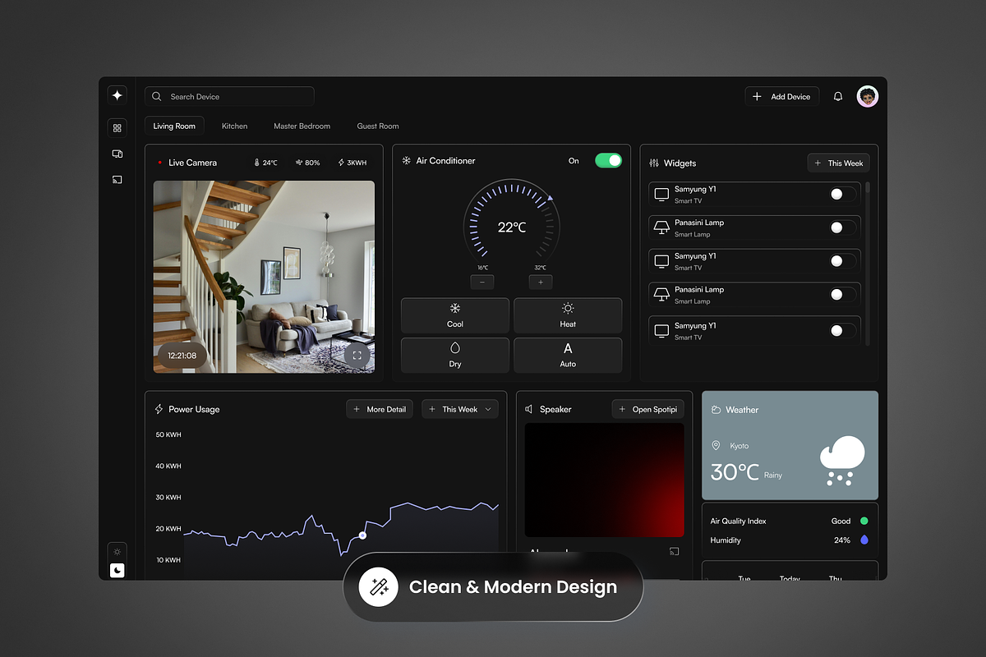986x657 pixels.
Task: Cast speaker audio with the cast icon
Action: [674, 551]
